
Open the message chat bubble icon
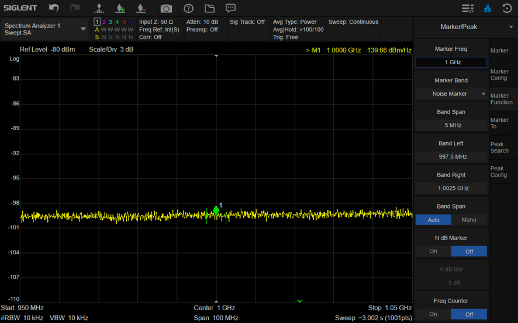[x=230, y=8]
